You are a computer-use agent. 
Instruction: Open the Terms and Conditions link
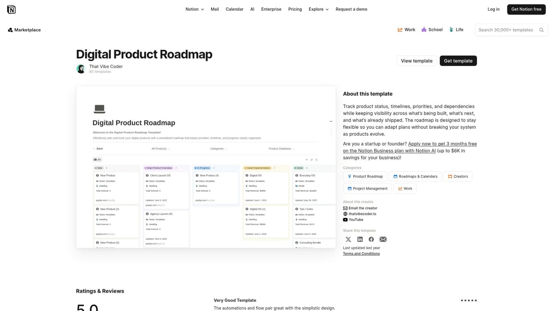[361, 253]
